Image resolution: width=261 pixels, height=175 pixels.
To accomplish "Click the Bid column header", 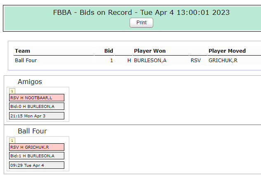I will point(108,51).
